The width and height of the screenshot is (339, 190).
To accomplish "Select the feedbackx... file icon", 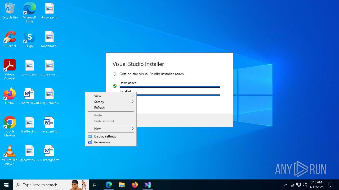I will 29,125.
